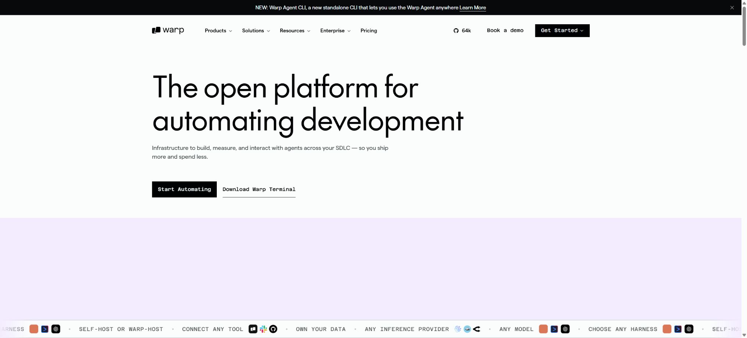Click the Download Warp Terminal link
Image resolution: width=747 pixels, height=338 pixels.
coord(259,190)
